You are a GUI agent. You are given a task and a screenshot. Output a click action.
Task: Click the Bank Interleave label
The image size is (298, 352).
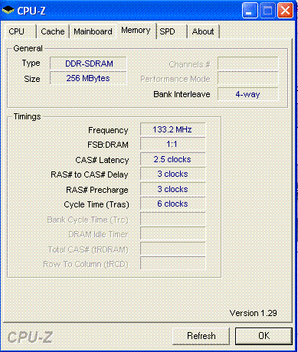coord(182,94)
